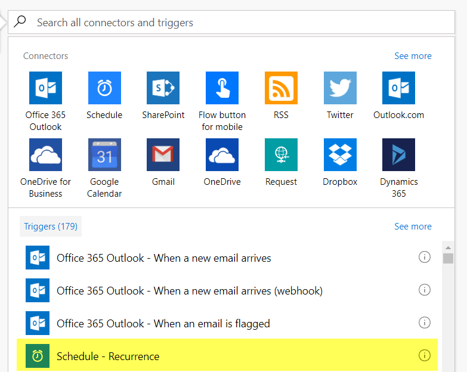This screenshot has width=467, height=372.
Task: Show info for 'When a new email arrives' trigger
Action: pos(425,257)
